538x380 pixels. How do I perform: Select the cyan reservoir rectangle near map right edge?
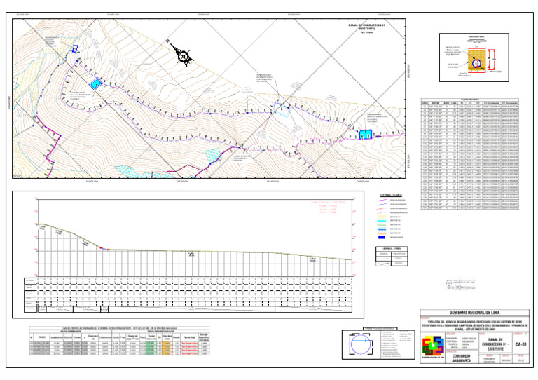click(366, 134)
